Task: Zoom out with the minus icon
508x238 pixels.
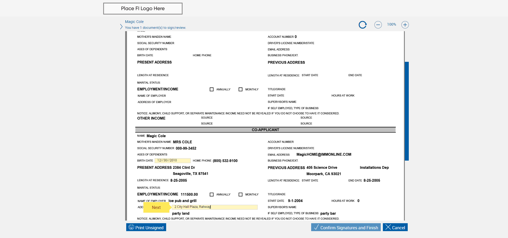Action: 378,25
